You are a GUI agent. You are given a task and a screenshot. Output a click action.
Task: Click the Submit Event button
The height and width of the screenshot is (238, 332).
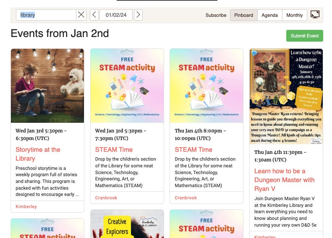point(304,36)
